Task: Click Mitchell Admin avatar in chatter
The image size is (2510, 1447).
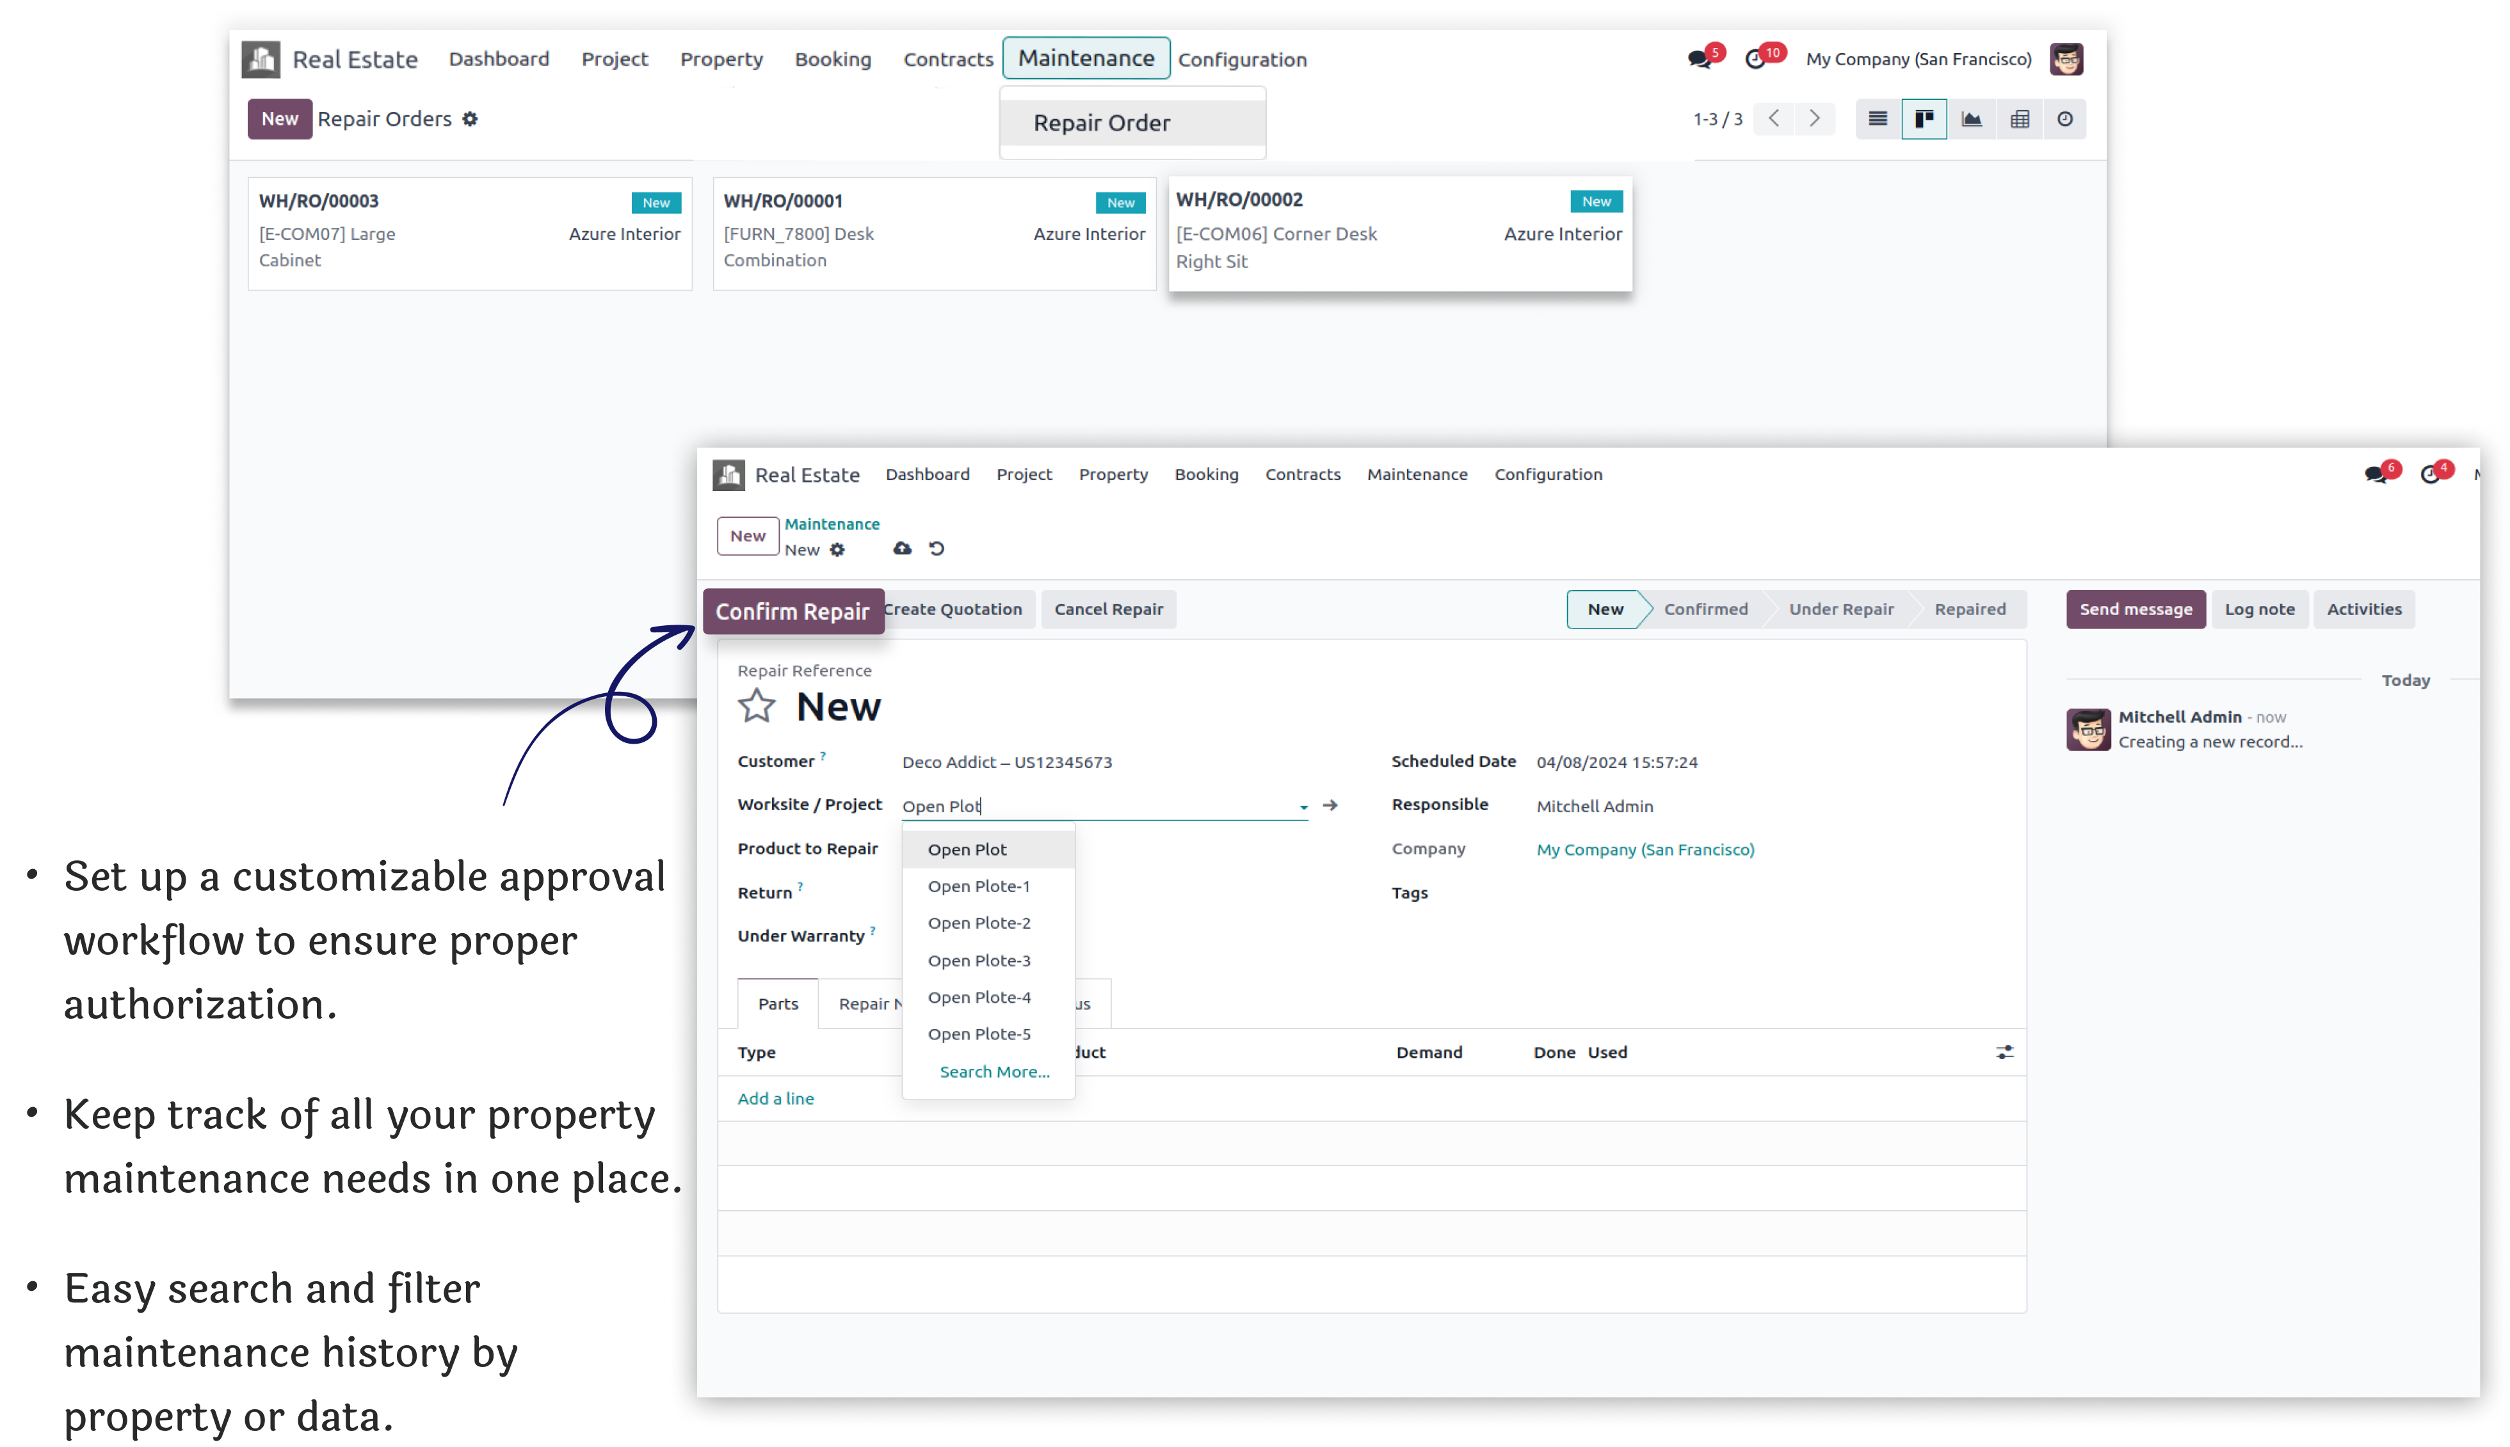Action: (2089, 730)
